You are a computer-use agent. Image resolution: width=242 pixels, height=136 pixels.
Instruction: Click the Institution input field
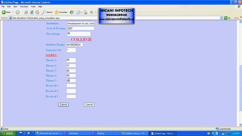tap(81, 23)
